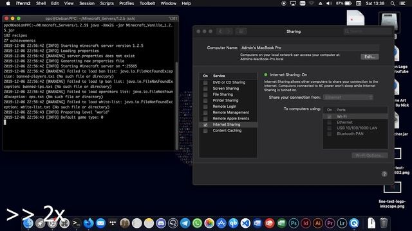The height and width of the screenshot is (231, 412).
Task: Open the Scripts menu
Action: click(x=107, y=3)
